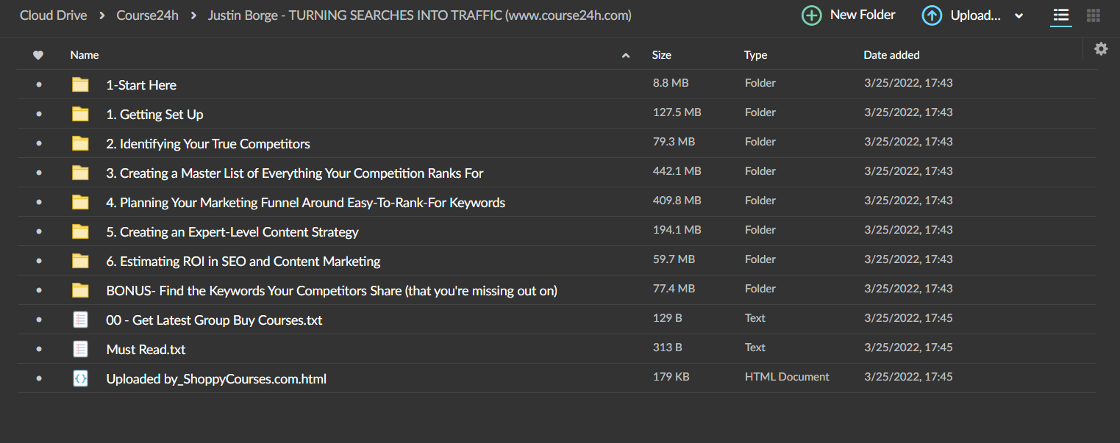Open BONUS- Find the Keywords folder name

[332, 291]
